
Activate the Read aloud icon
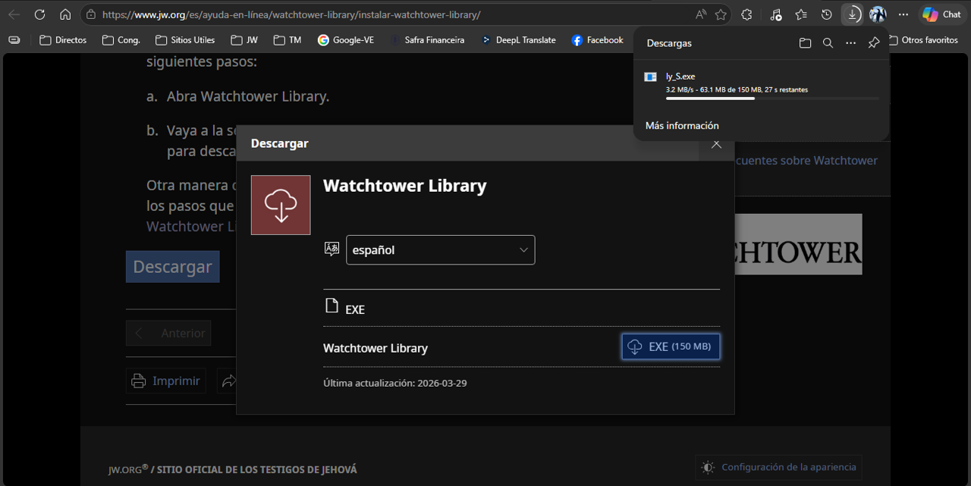pos(701,14)
